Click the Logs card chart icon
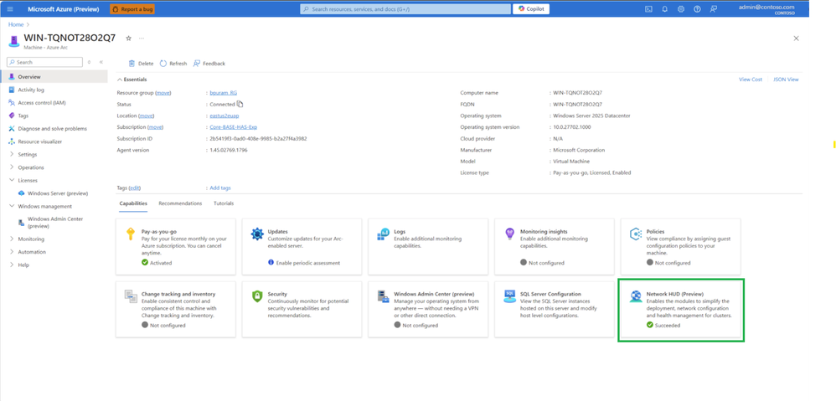 coord(384,234)
